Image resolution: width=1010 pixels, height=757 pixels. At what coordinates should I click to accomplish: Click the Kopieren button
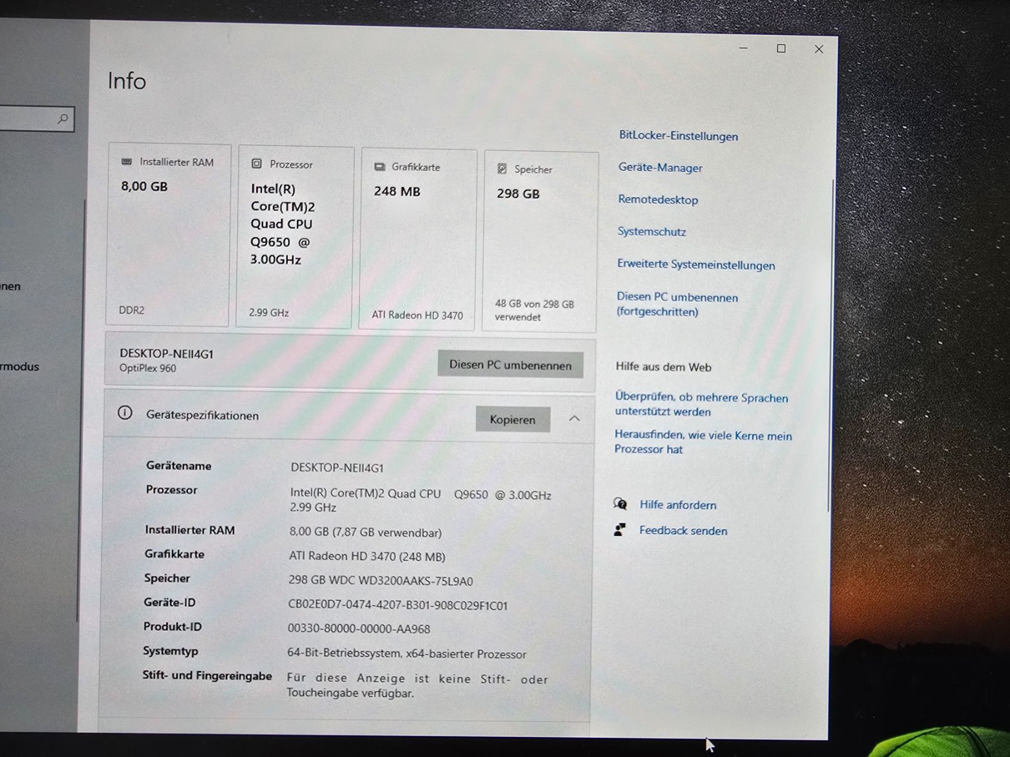coord(513,419)
